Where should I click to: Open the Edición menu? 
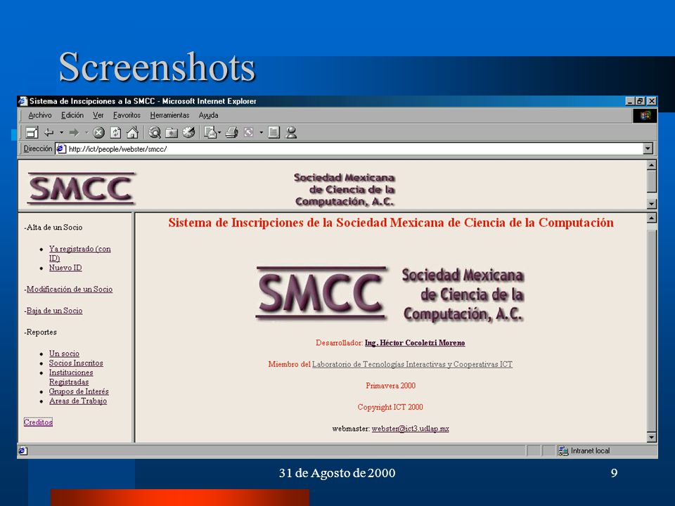[72, 115]
